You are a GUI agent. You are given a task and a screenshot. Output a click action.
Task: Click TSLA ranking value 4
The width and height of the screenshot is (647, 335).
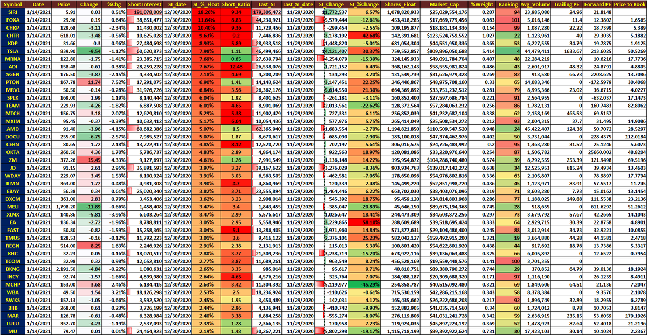tap(508, 50)
